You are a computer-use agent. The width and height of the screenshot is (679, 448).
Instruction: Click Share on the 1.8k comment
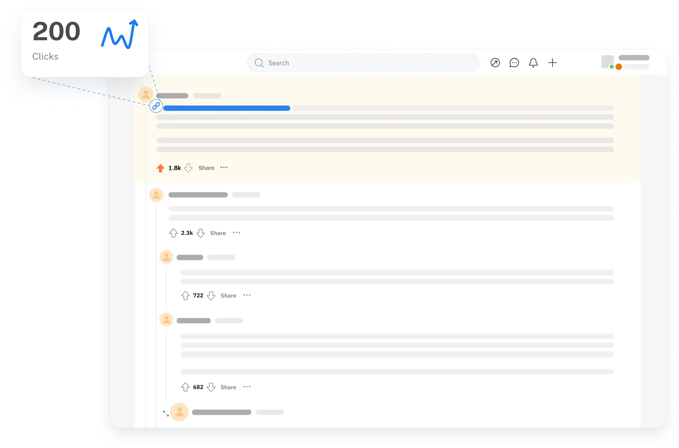[206, 168]
